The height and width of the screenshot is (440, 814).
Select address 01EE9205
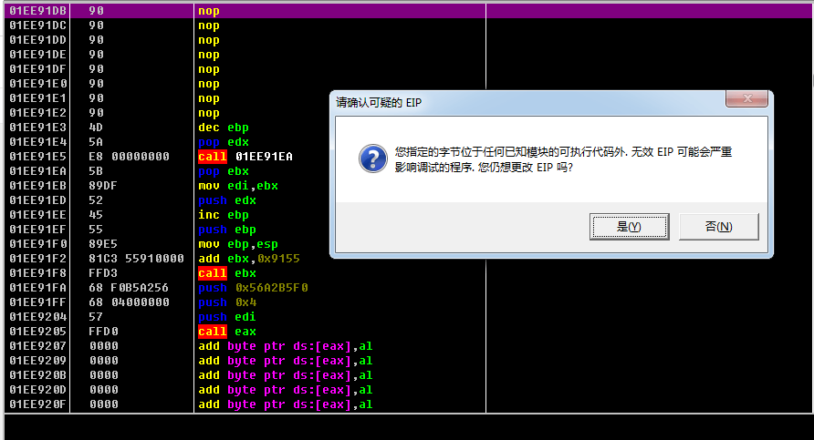[x=38, y=332]
